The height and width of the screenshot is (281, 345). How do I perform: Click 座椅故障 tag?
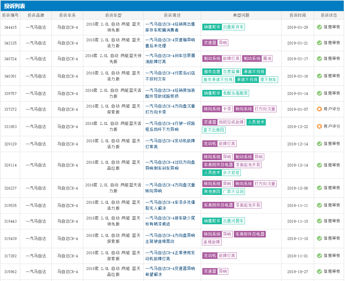(x=212, y=242)
